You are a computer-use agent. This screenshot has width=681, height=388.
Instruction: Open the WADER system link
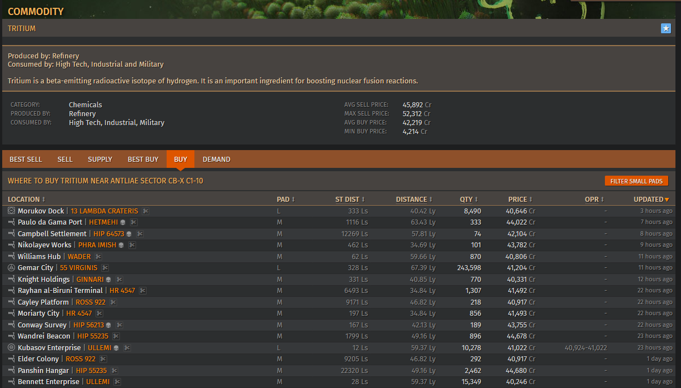coord(79,257)
